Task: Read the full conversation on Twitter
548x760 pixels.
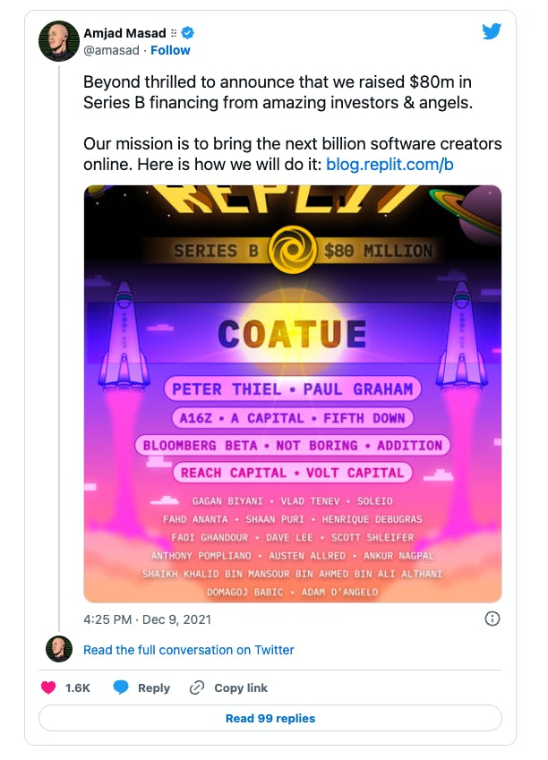Action: click(x=189, y=650)
